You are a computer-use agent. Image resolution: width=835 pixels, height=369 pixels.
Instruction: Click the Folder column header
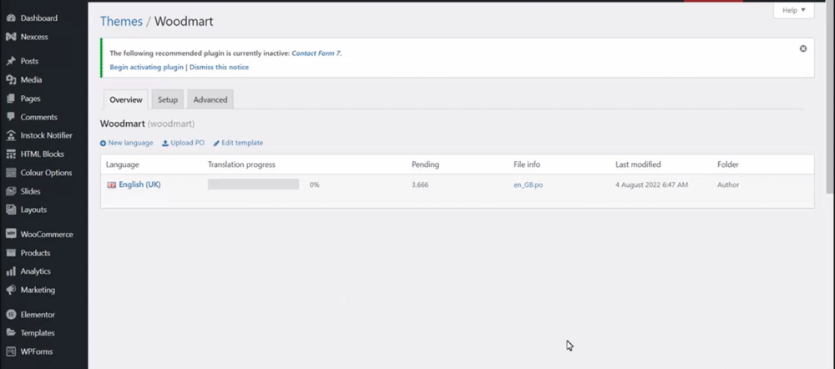[x=728, y=164]
